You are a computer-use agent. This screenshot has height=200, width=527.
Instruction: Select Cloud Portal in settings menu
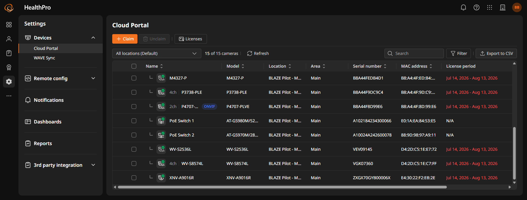[x=61, y=48]
